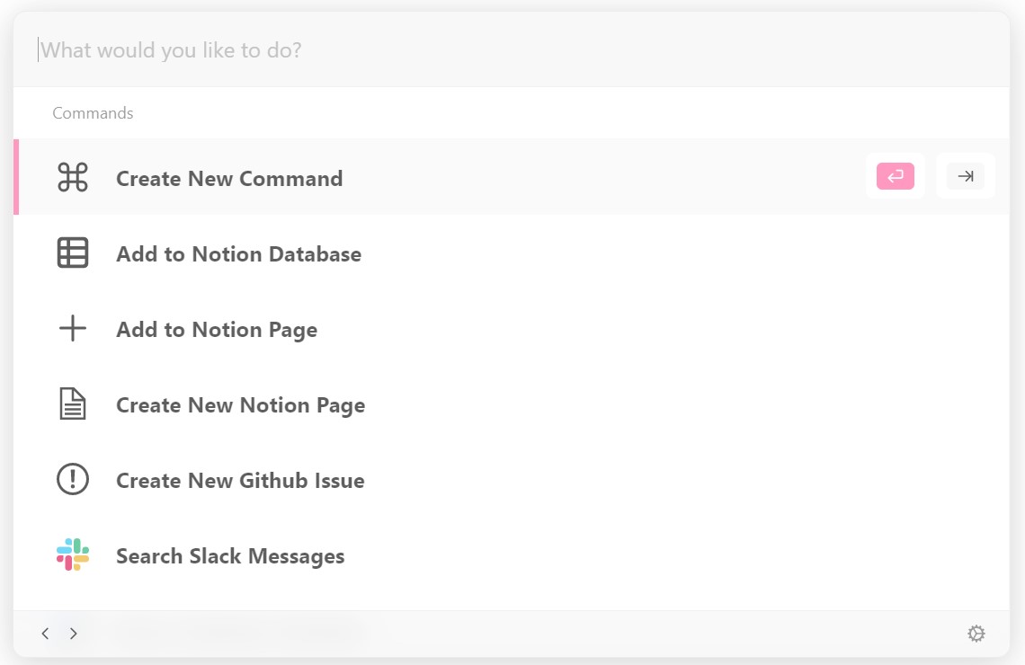Click the Slack logo icon
The height and width of the screenshot is (665, 1025).
[x=73, y=555]
